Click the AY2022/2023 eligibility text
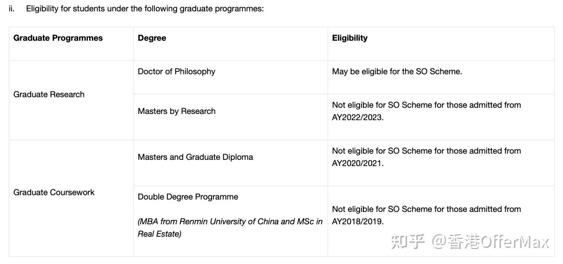This screenshot has height=264, width=563. point(426,111)
